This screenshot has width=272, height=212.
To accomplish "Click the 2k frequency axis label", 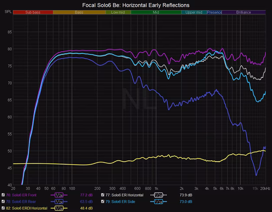I will [182, 189].
